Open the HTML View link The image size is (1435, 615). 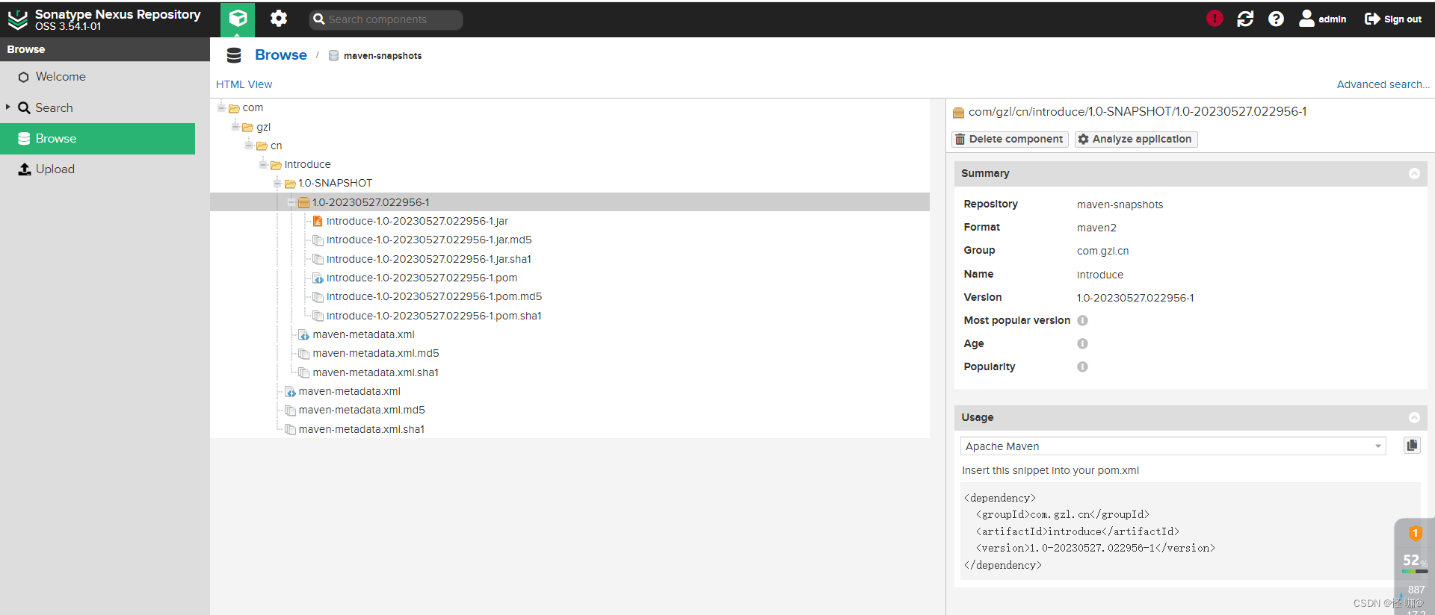coord(244,84)
